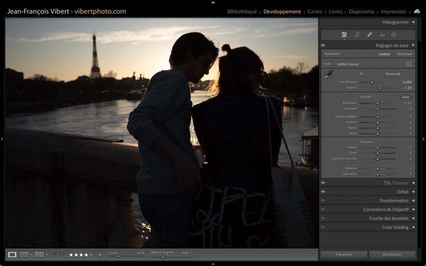Switch to the Cartes module

coord(315,12)
